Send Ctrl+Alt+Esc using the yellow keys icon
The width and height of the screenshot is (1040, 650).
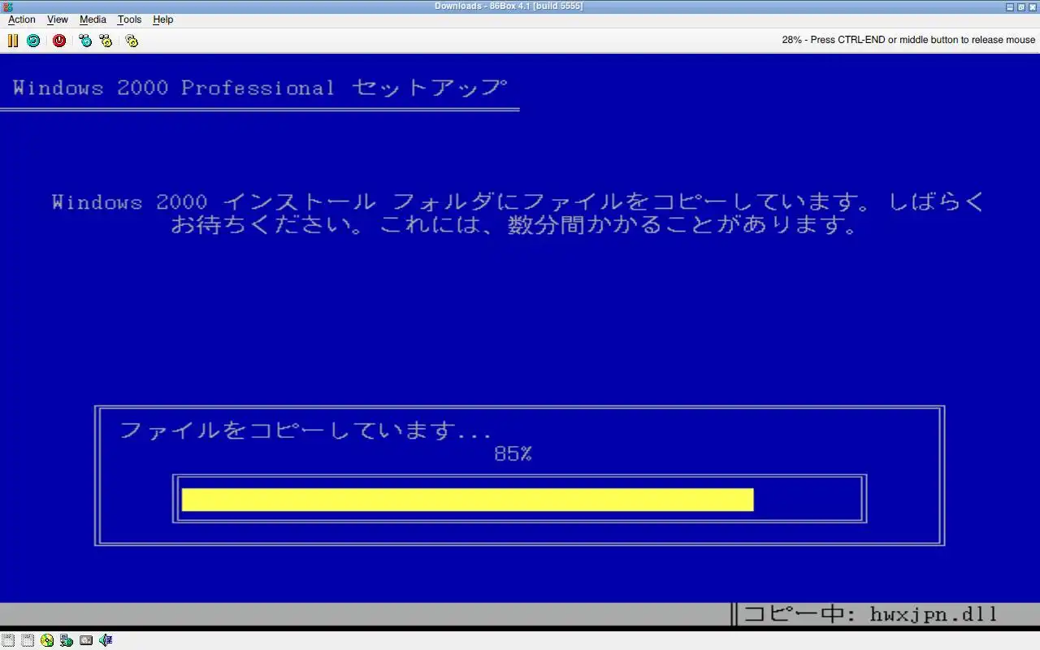click(x=106, y=40)
